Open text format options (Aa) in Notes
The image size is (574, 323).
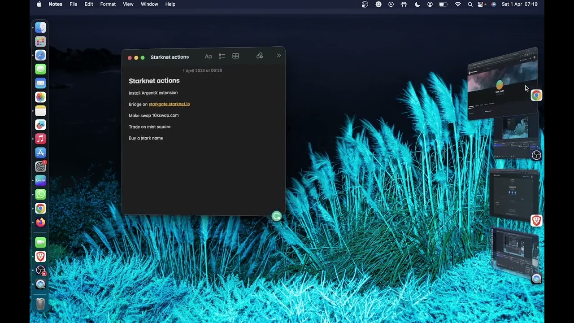point(208,57)
